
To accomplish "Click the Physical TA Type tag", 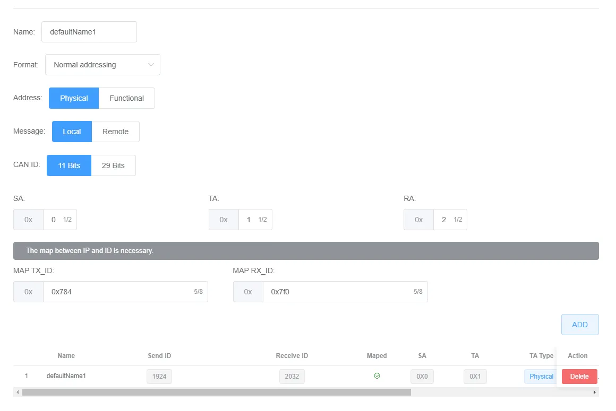I will 541,377.
